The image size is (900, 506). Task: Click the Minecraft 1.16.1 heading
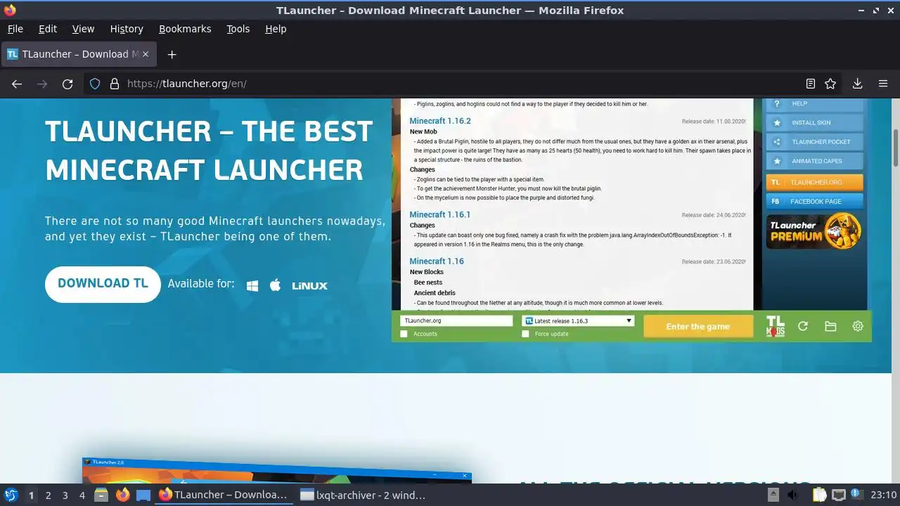click(x=440, y=214)
